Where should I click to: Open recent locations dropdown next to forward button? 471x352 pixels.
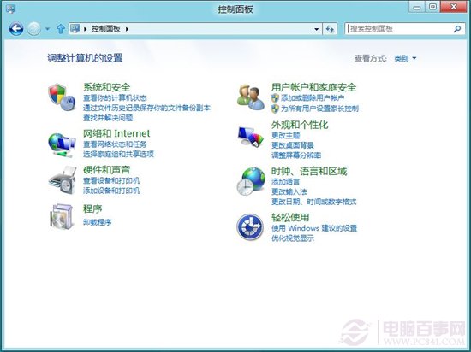click(47, 29)
